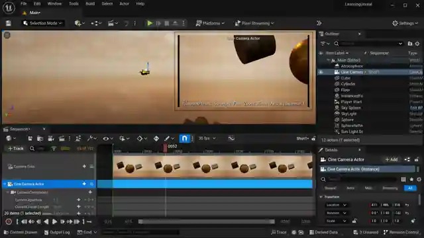Collapse the Cine Camera Actor track arrow

point(5,184)
